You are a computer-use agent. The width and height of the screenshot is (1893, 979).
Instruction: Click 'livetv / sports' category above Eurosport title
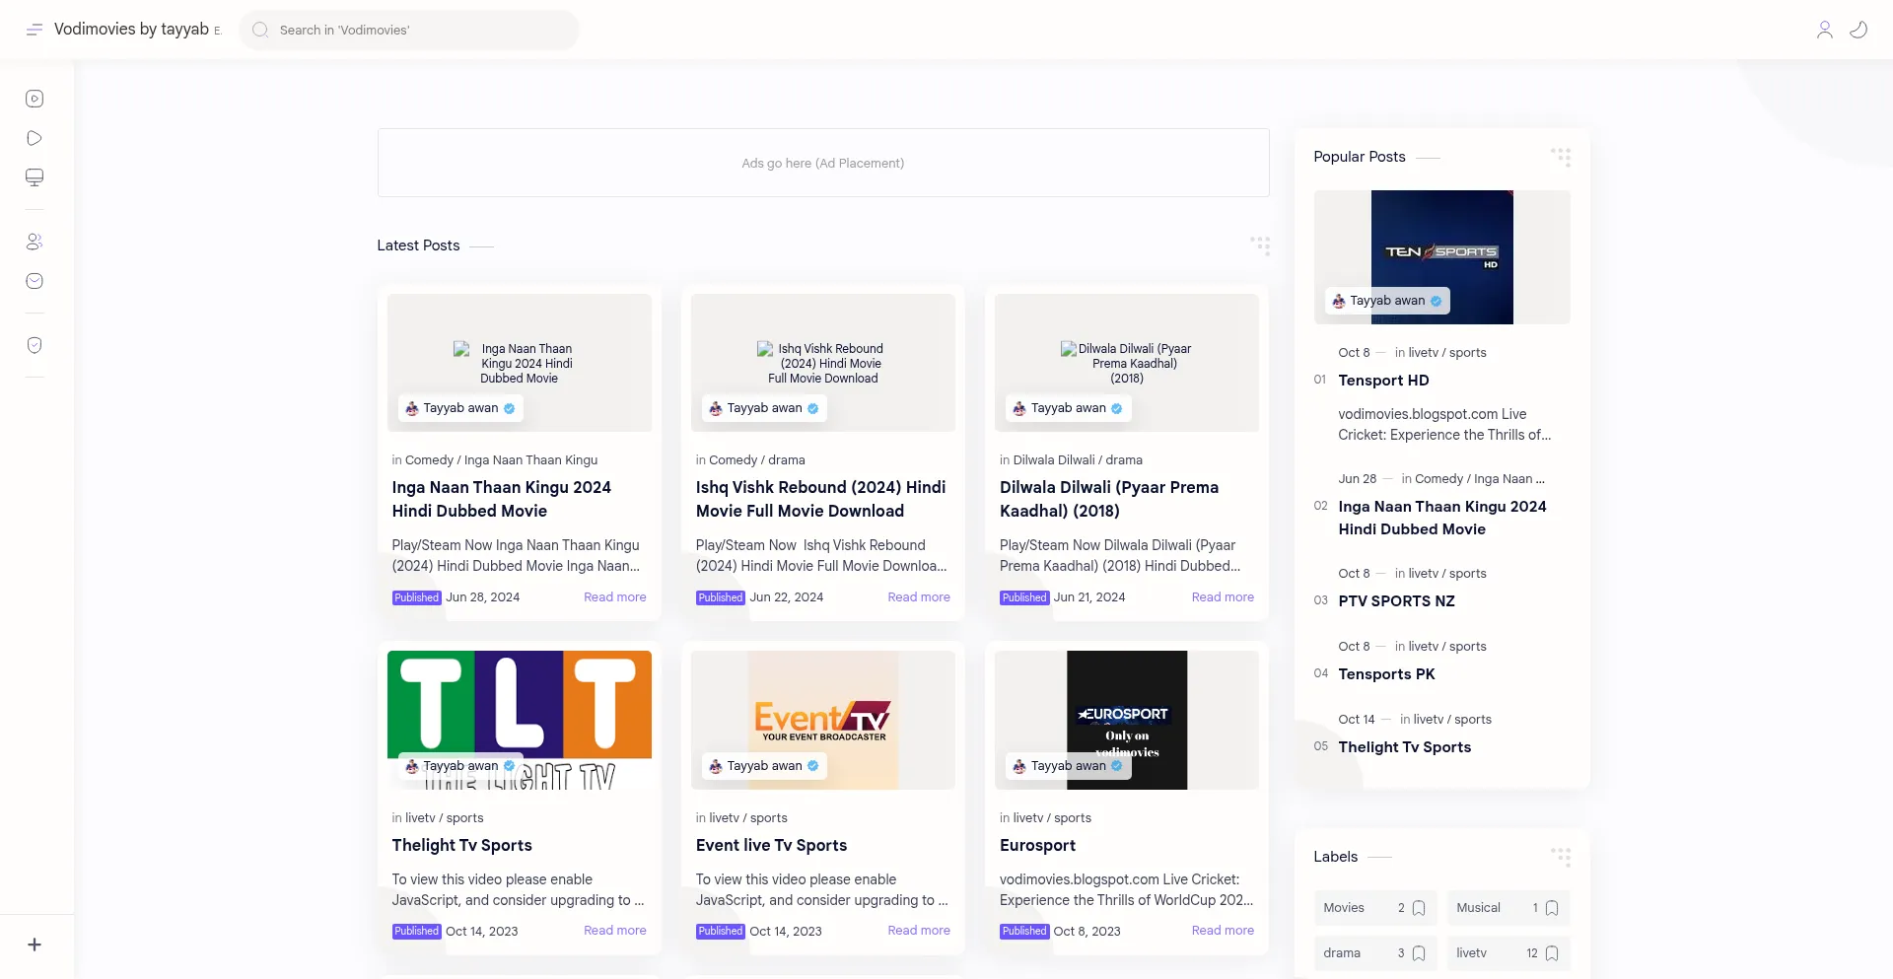click(x=1052, y=818)
